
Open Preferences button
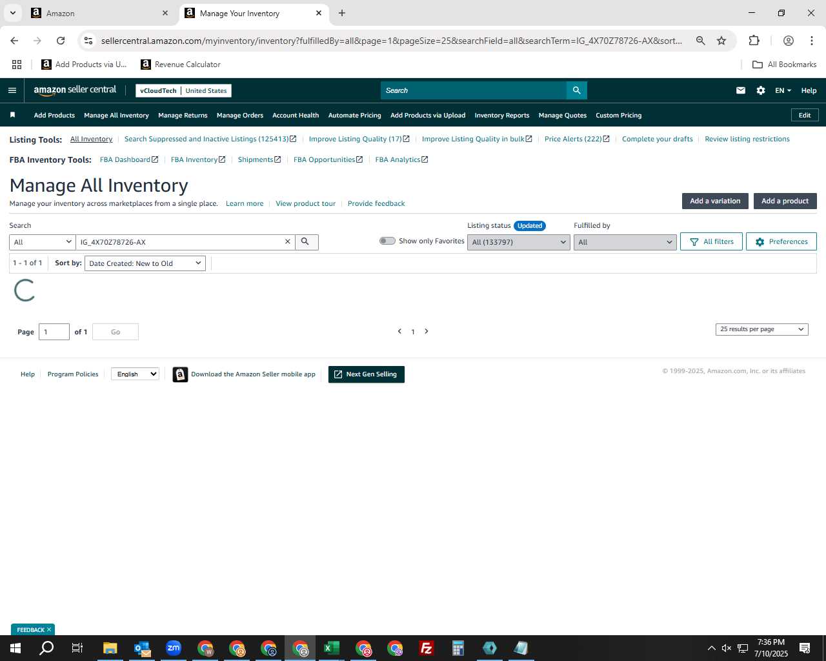tap(781, 241)
